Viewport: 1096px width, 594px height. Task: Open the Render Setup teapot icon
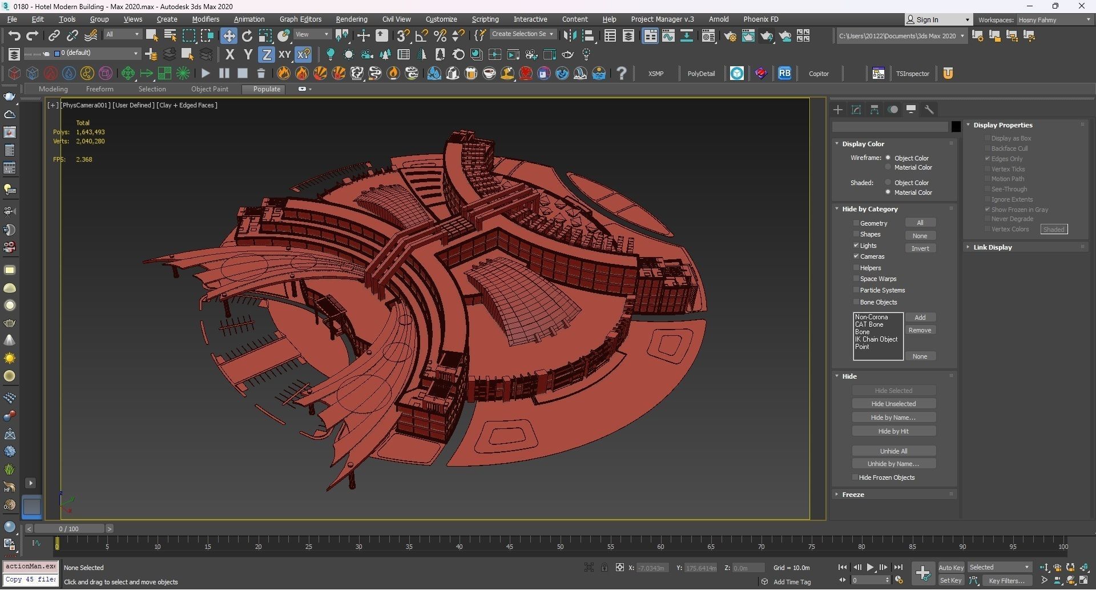click(730, 36)
